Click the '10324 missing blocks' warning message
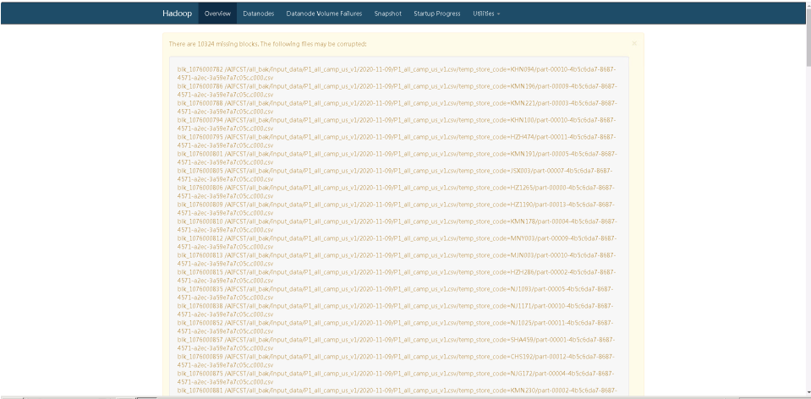Viewport: 811px width, 399px height. (x=267, y=44)
